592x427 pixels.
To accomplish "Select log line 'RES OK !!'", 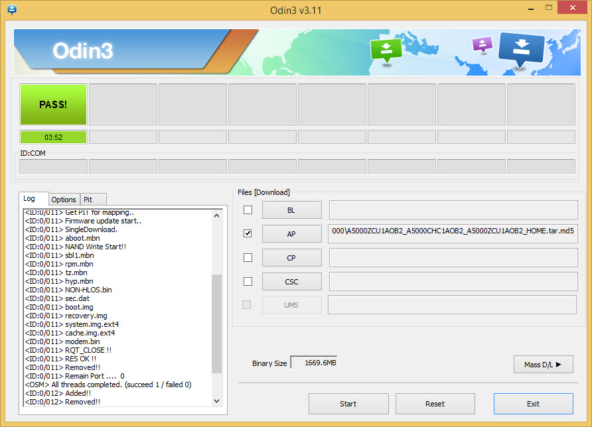I will pos(60,359).
